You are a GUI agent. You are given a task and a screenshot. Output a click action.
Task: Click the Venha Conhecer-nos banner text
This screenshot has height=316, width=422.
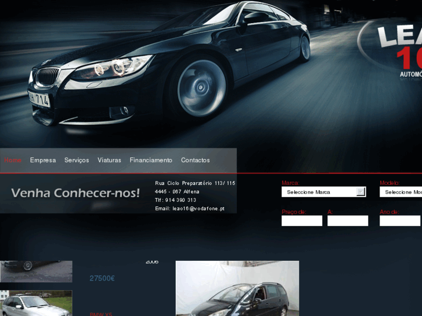click(75, 193)
